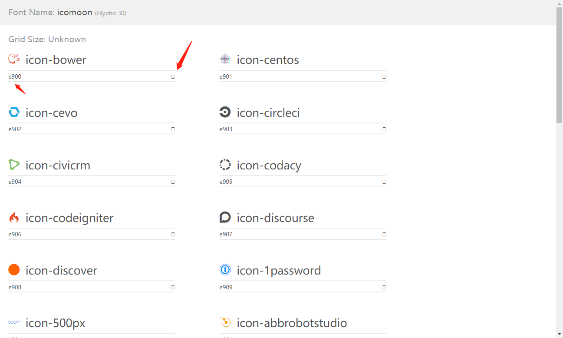Screen dimensions: 563x338
Task: Click the orange discover circle icon
Action: (14, 270)
